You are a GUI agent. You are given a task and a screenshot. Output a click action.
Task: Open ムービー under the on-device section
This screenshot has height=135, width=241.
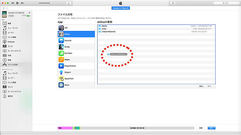(11, 78)
